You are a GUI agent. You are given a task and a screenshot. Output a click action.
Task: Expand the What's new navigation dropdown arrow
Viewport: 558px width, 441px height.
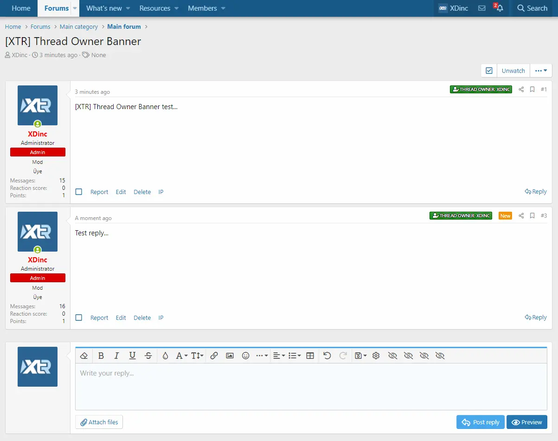point(128,8)
